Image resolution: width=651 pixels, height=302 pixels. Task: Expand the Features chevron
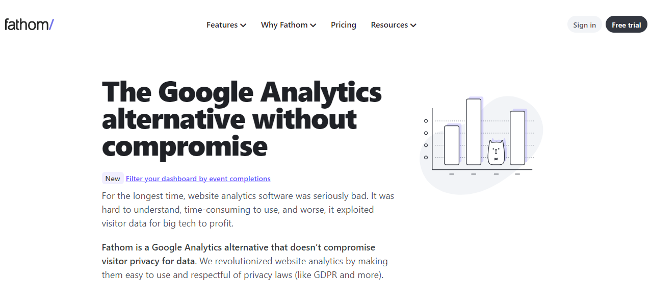(243, 25)
